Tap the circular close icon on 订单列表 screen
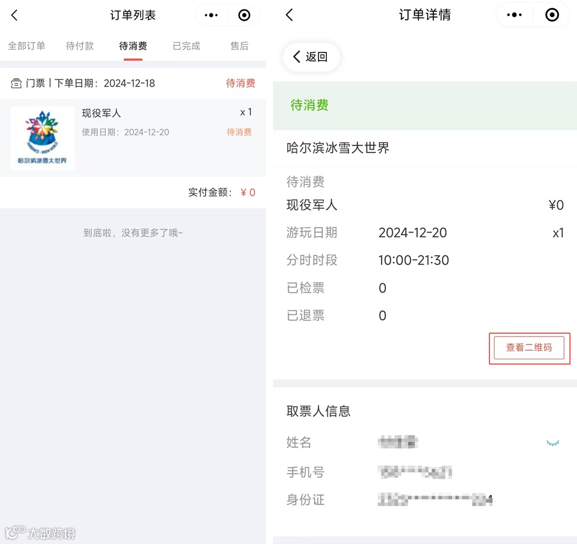Image resolution: width=577 pixels, height=544 pixels. coord(244,15)
